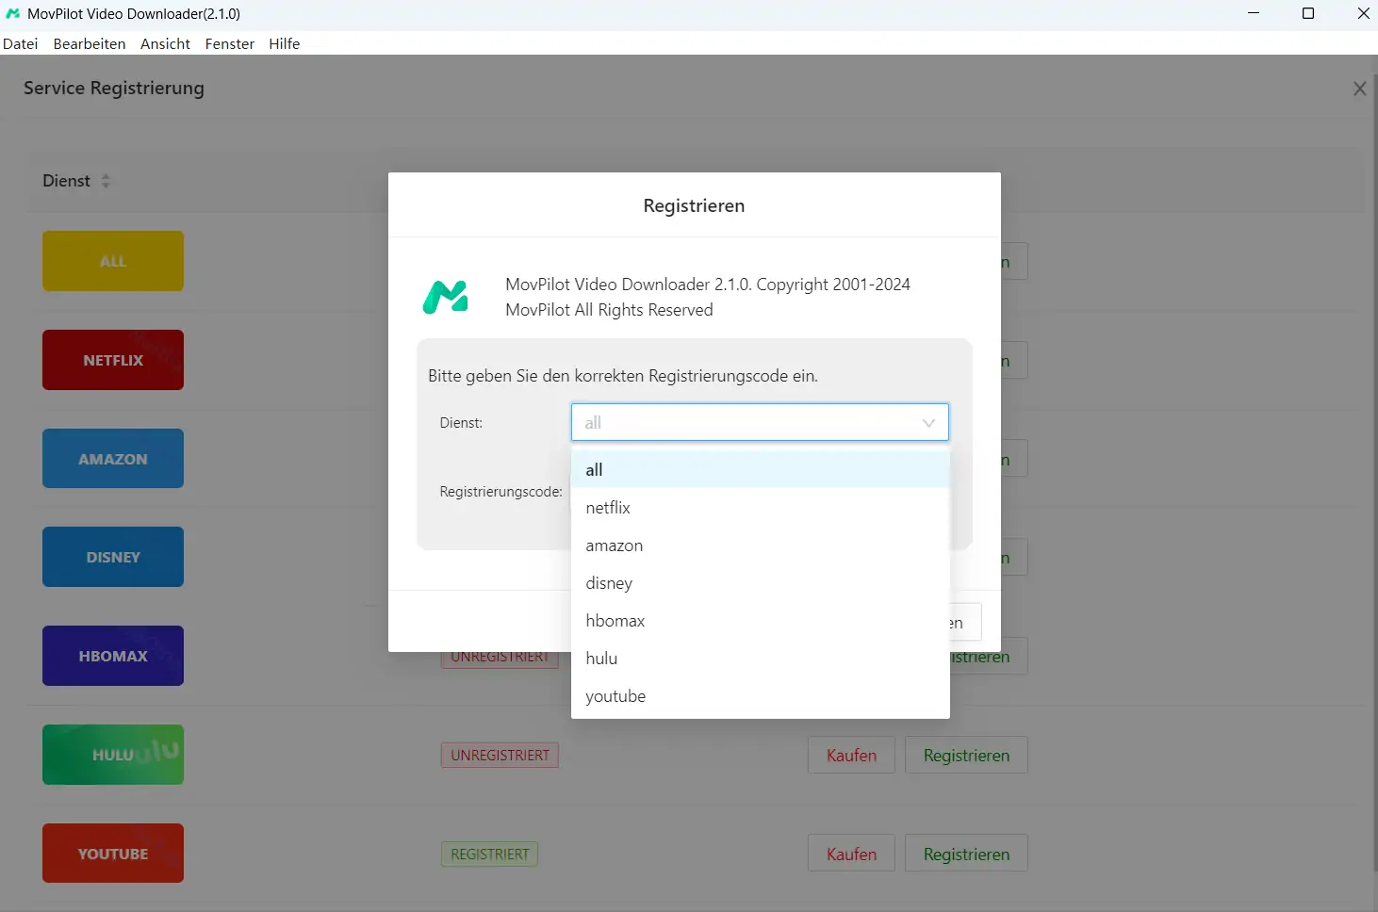The image size is (1378, 912).
Task: Click Kaufen in the YouTube row
Action: [851, 854]
